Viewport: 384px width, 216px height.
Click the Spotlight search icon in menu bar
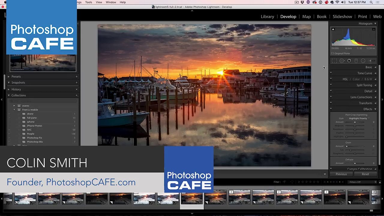click(x=371, y=2)
